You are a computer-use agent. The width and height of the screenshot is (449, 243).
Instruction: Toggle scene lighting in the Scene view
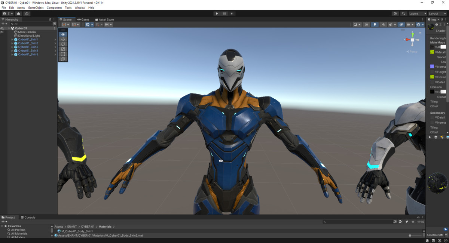point(375,24)
